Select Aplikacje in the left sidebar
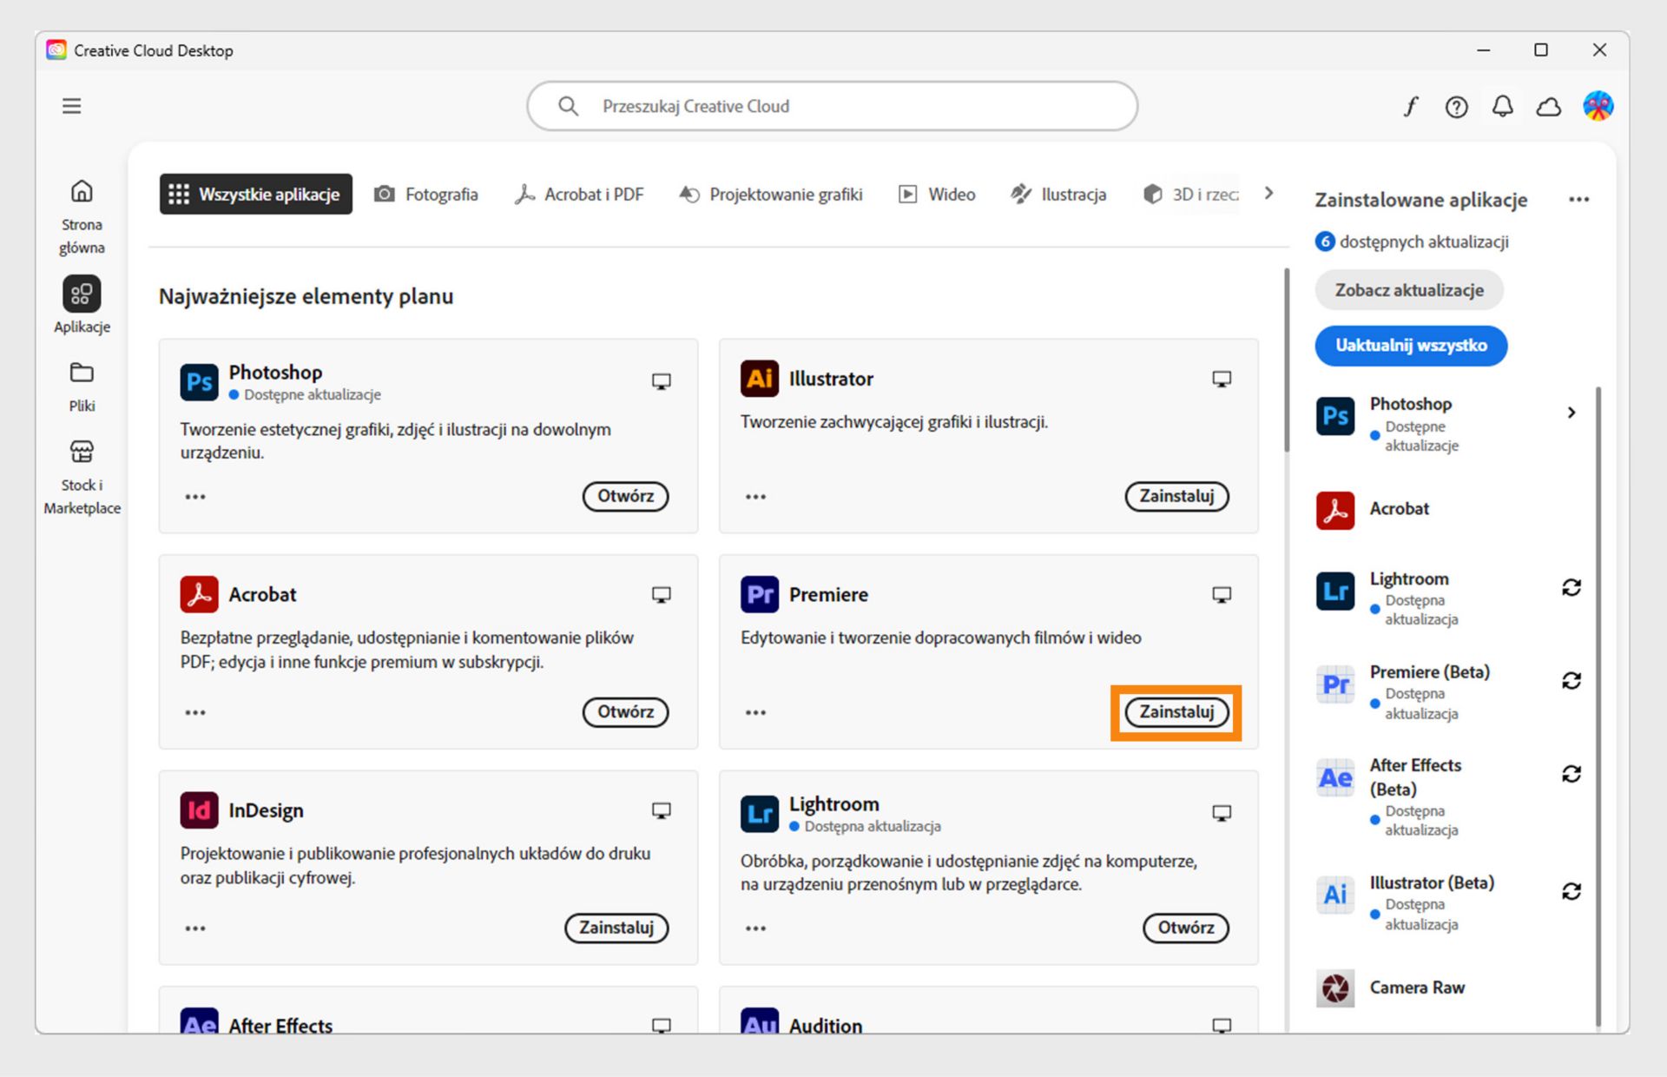This screenshot has height=1077, width=1667. 82,305
